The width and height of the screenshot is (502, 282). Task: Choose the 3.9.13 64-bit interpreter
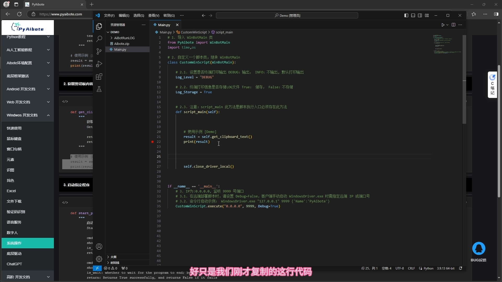(x=446, y=268)
